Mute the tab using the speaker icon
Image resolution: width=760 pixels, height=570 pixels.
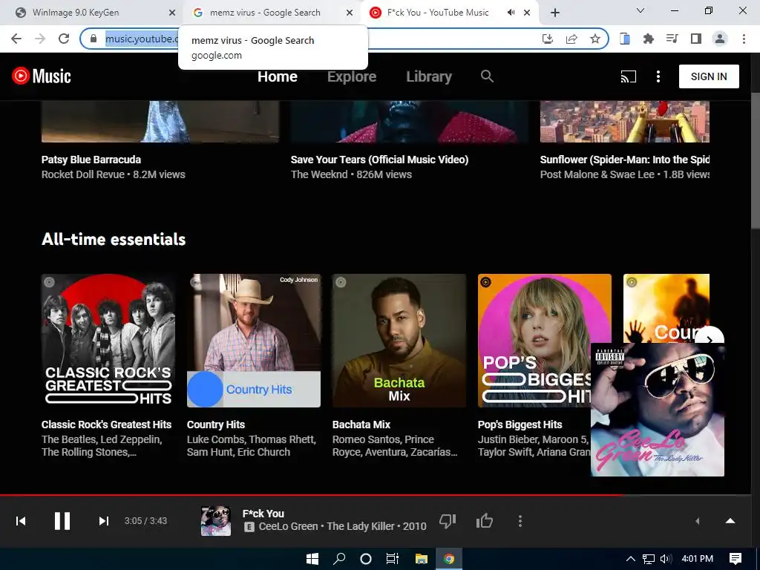tap(511, 13)
